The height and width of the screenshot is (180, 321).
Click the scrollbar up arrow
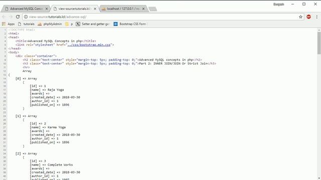pos(319,30)
